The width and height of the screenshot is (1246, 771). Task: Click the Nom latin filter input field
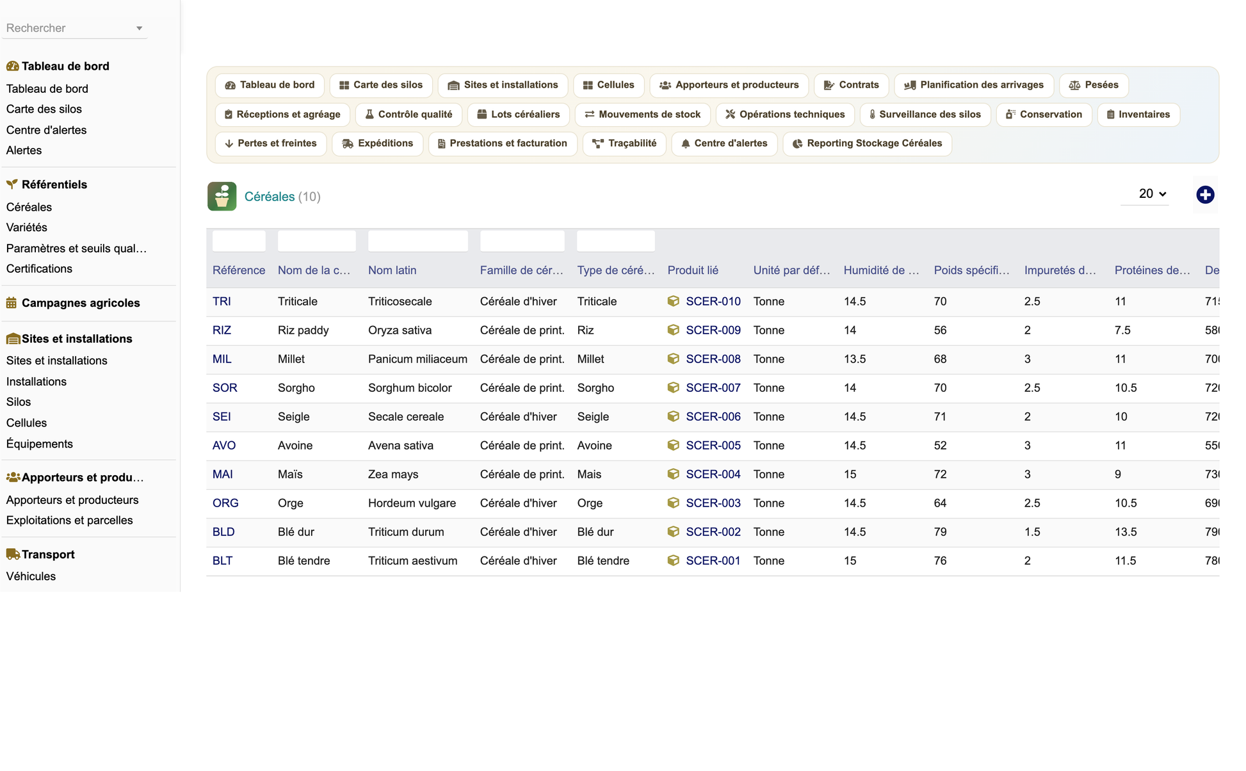click(x=417, y=241)
